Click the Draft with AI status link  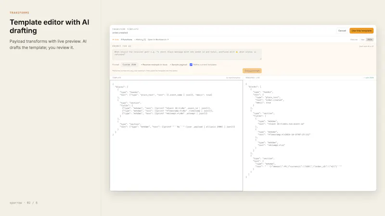(x=366, y=46)
